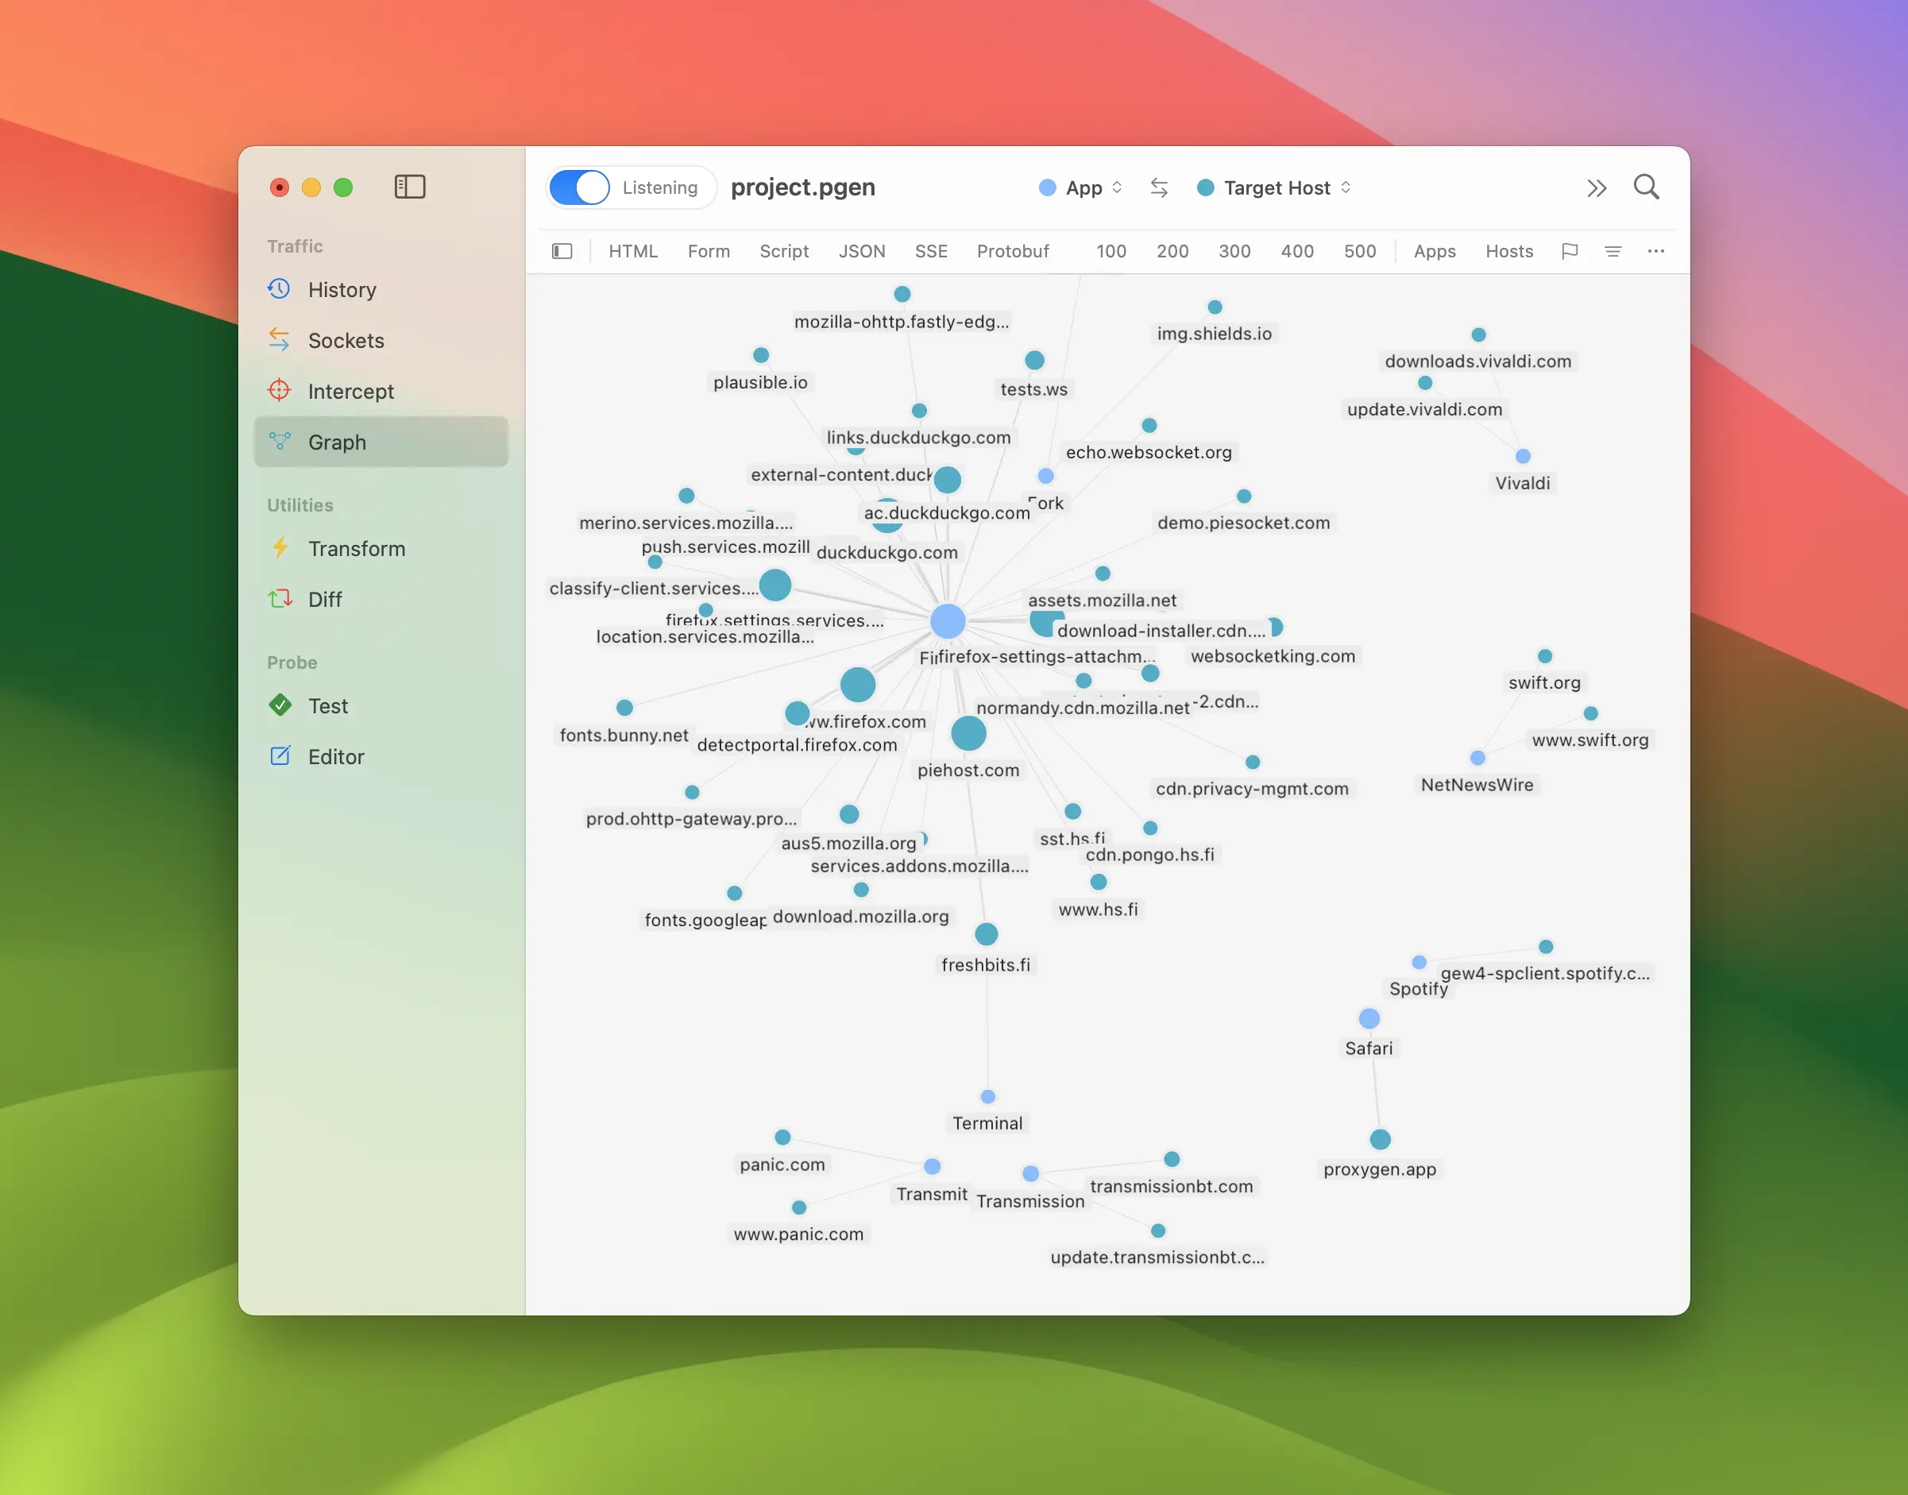Click the www.hs.fi host node
The height and width of the screenshot is (1495, 1908).
(x=1099, y=882)
